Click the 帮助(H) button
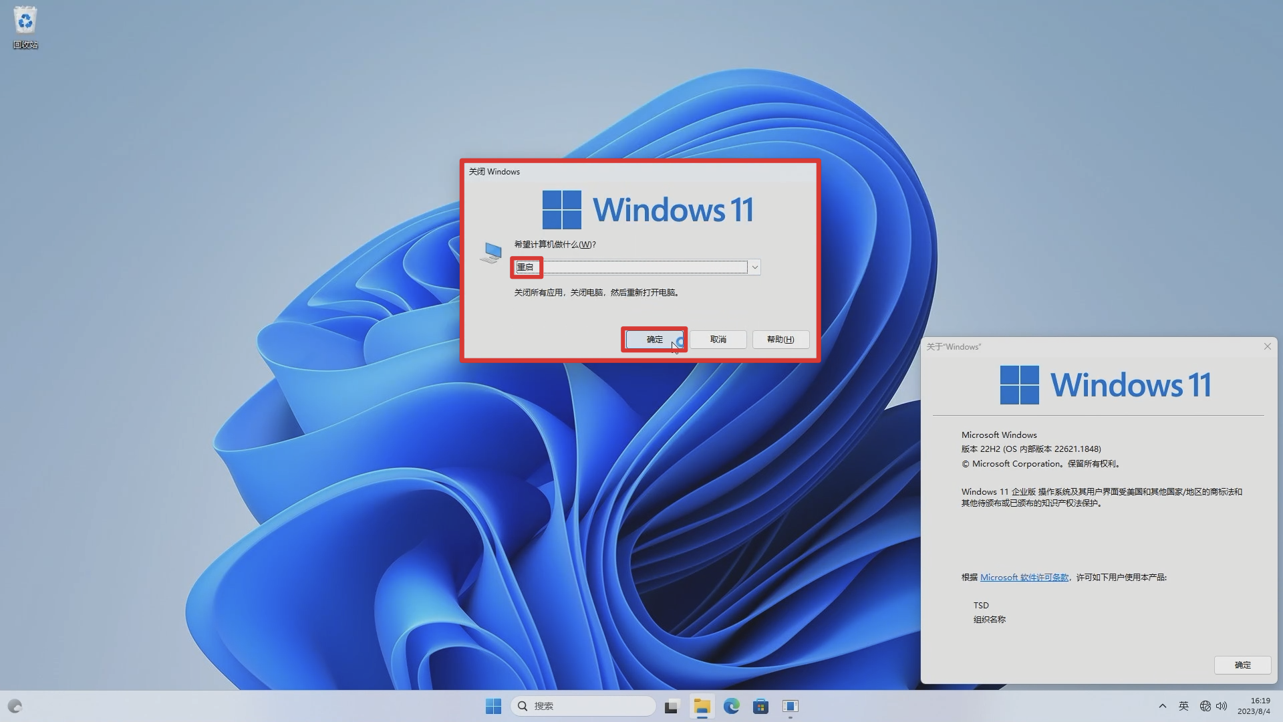This screenshot has height=722, width=1283. pyautogui.click(x=780, y=340)
